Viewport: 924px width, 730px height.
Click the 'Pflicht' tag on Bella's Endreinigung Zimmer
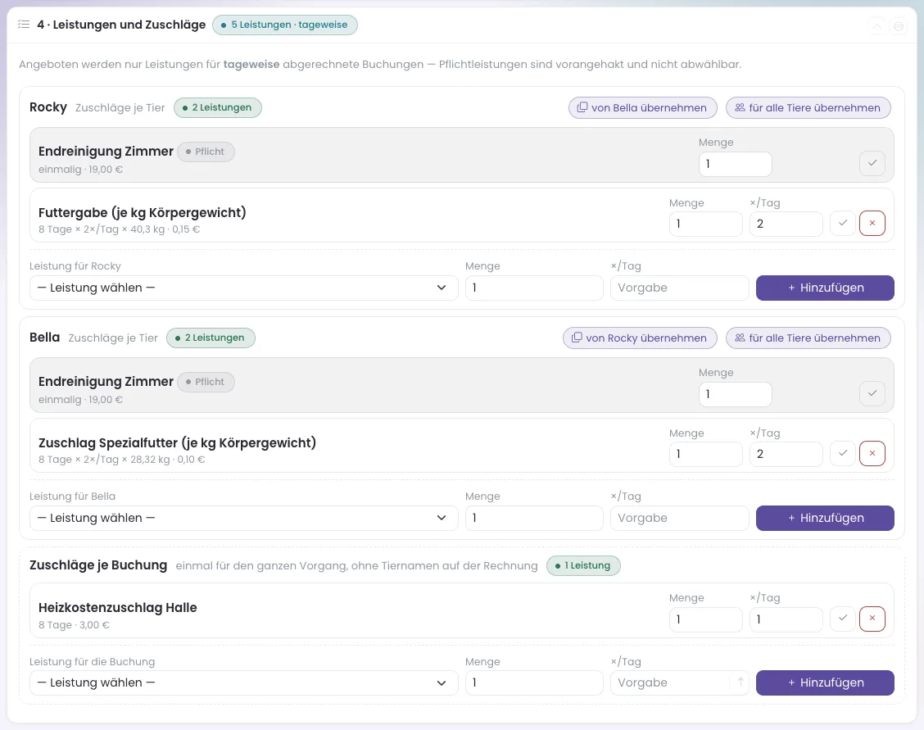(x=206, y=382)
